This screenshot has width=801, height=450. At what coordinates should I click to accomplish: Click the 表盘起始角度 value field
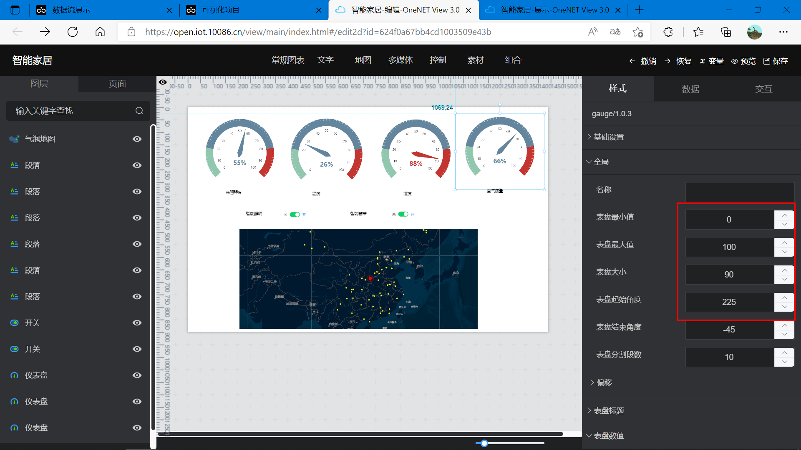729,302
